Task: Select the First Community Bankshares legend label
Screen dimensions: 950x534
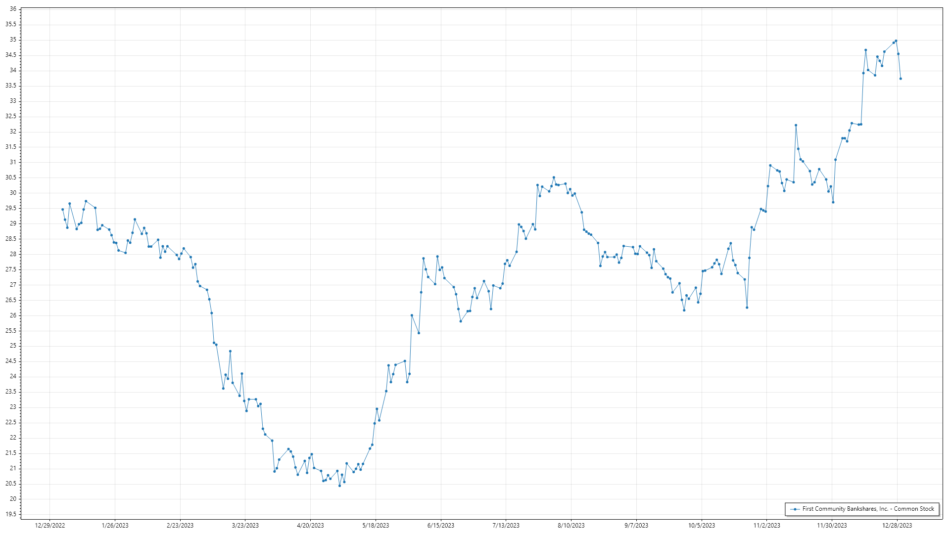Action: coord(868,509)
